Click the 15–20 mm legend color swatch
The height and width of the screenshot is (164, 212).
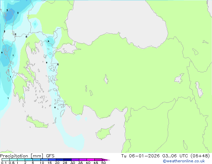52,160
